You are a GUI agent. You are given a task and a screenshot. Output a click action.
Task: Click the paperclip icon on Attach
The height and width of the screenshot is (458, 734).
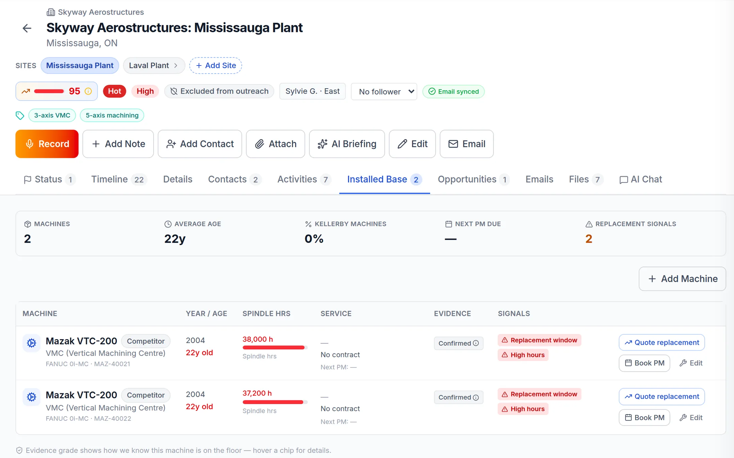260,144
